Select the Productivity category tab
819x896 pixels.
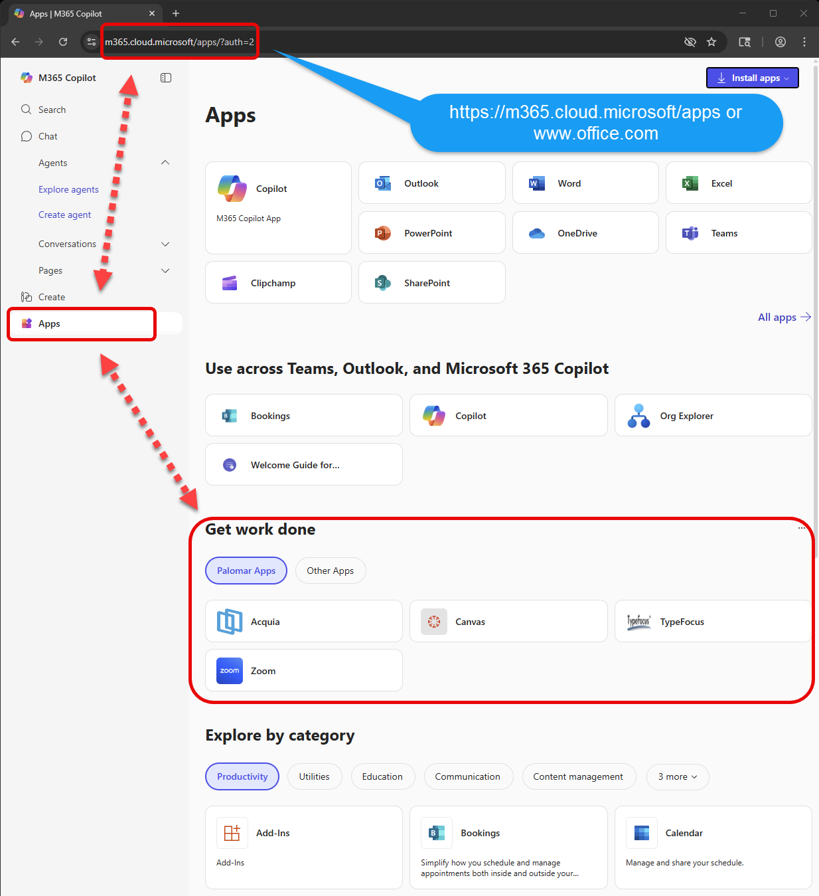click(x=242, y=776)
